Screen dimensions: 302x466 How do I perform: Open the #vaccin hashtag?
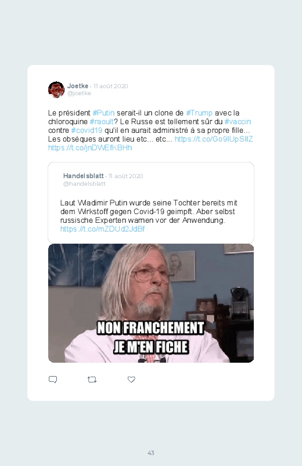[x=238, y=121]
